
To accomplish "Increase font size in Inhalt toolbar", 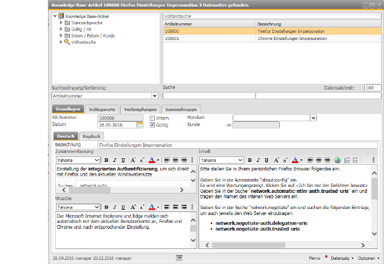I will (276, 160).
